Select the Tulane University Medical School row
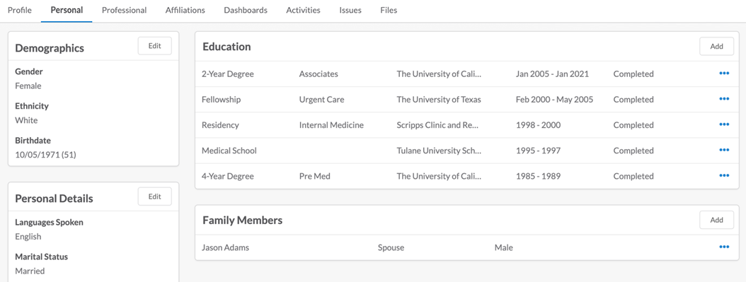 [x=466, y=151]
